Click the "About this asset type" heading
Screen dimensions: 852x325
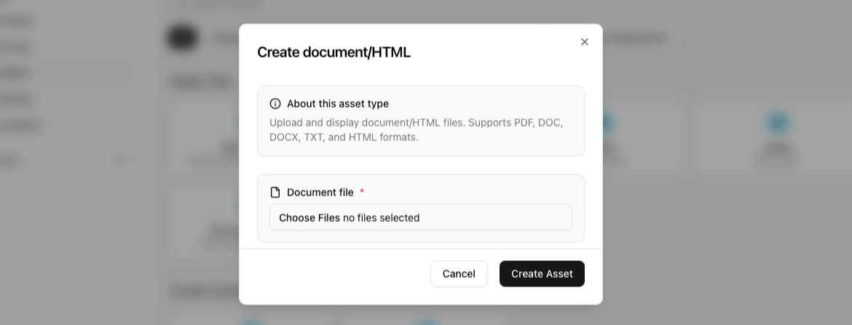pyautogui.click(x=337, y=104)
